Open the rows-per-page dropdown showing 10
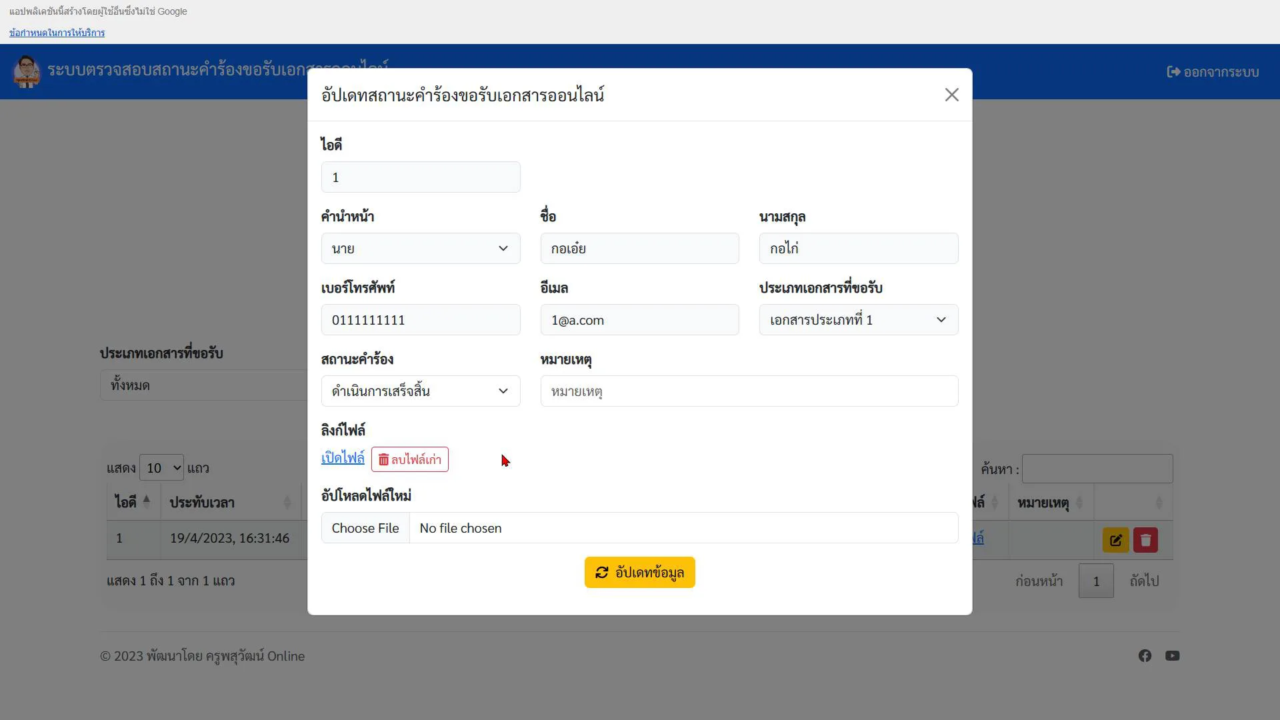Viewport: 1280px width, 720px height. tap(161, 468)
